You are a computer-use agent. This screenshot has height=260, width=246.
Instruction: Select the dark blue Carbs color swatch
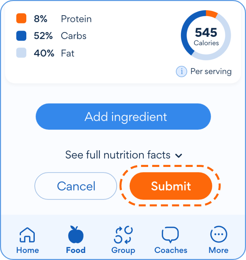click(x=21, y=36)
